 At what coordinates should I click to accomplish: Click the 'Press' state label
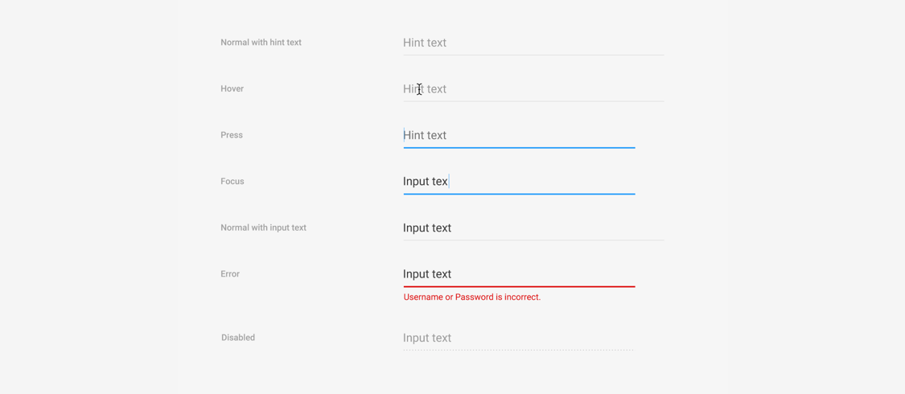[x=232, y=135]
